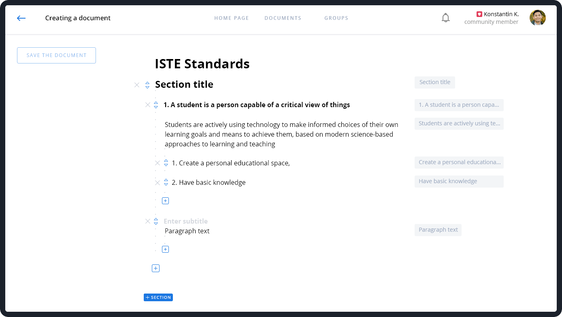Open Konstantin K. profile avatar
This screenshot has width=562, height=317.
click(537, 18)
